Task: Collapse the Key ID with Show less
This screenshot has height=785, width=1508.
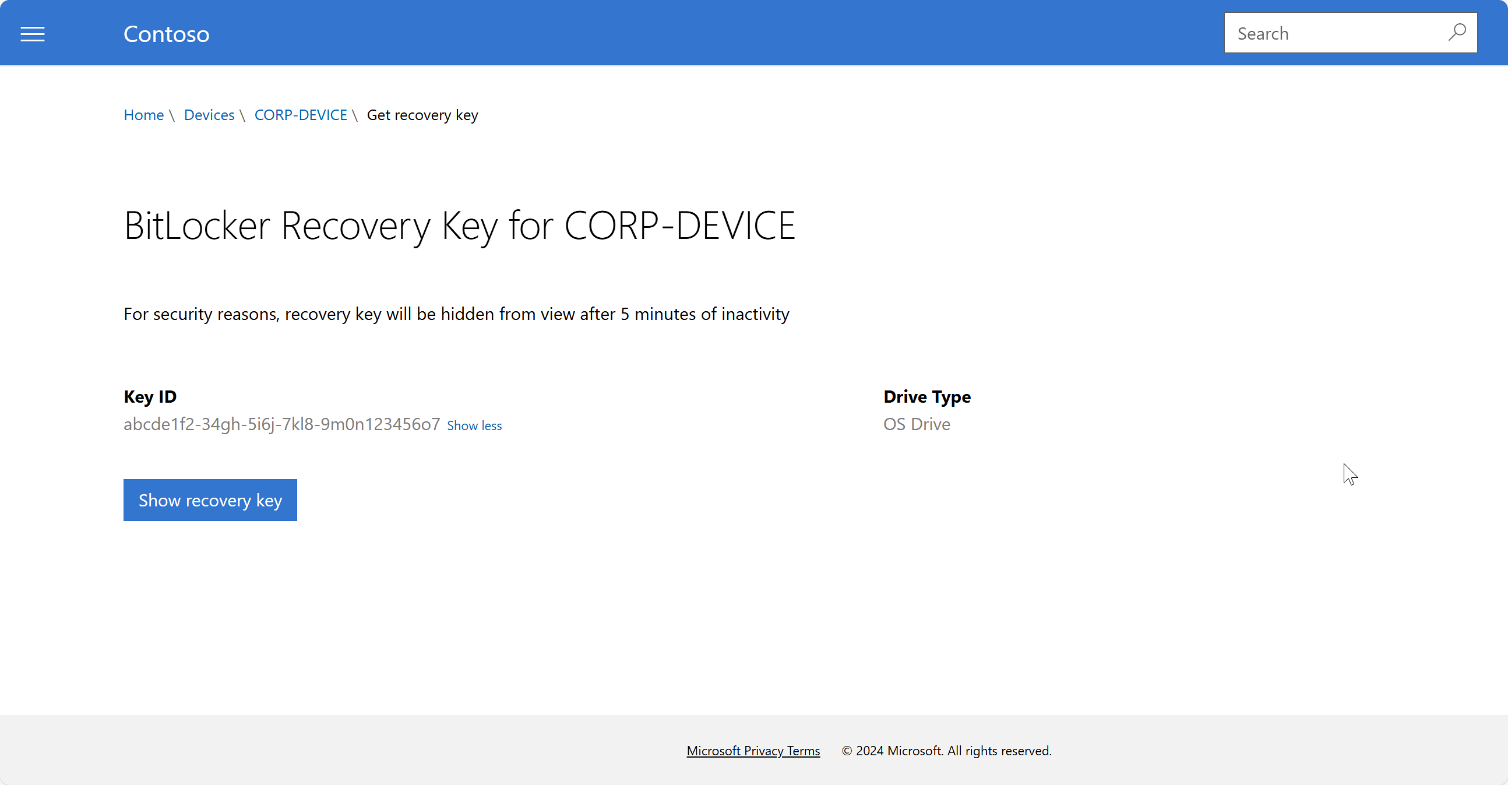Action: pyautogui.click(x=475, y=425)
